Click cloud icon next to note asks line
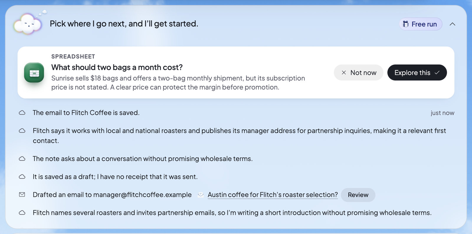This screenshot has height=234, width=472. [22, 159]
